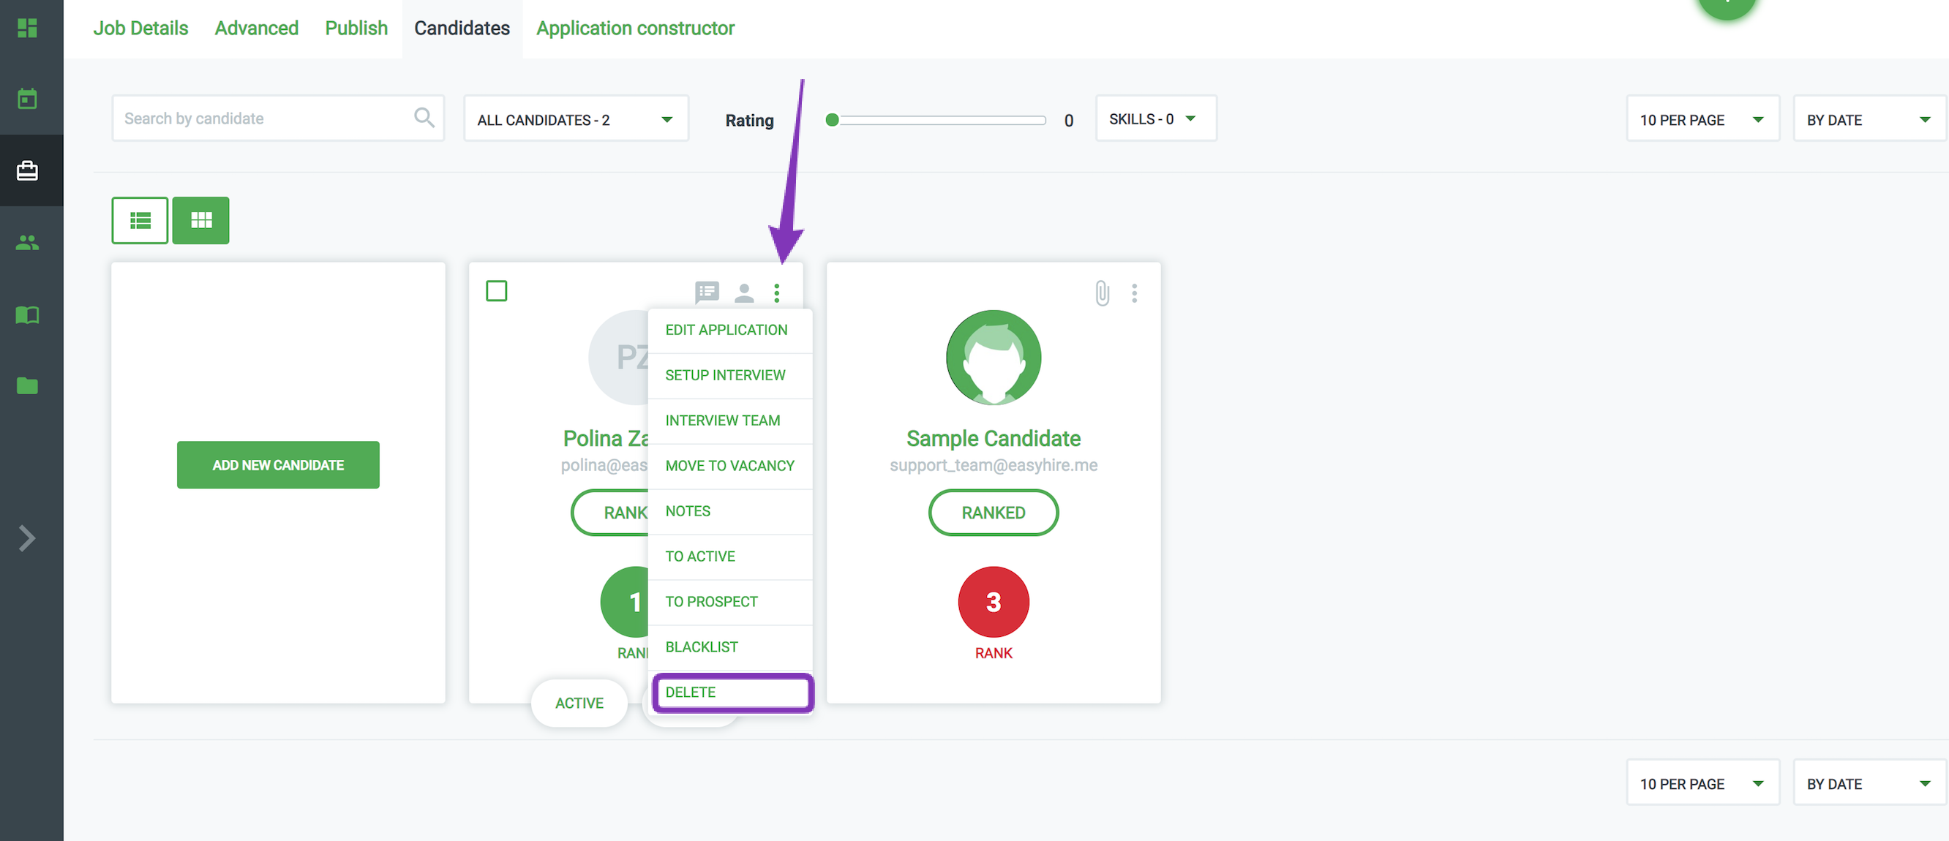
Task: Open the All Candidates filter dropdown
Action: pos(575,119)
